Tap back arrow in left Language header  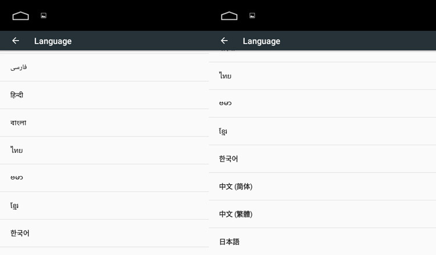tap(16, 41)
